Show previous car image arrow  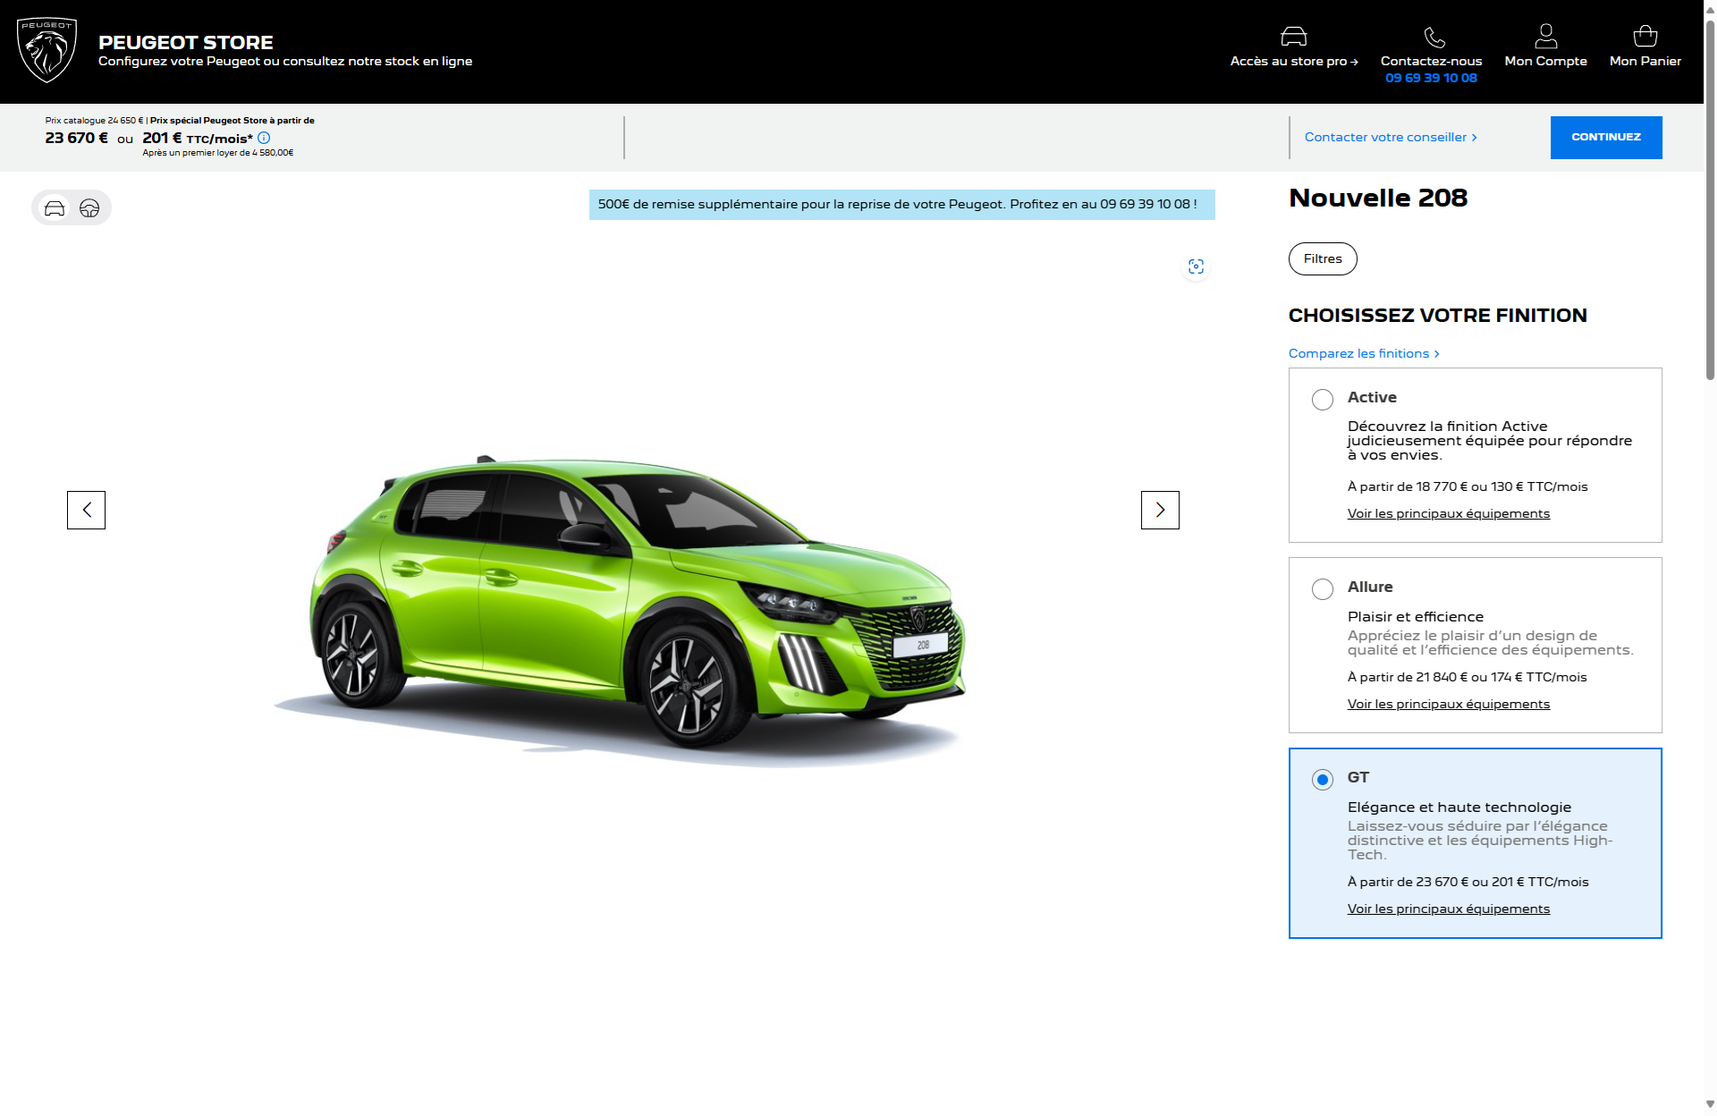[86, 510]
